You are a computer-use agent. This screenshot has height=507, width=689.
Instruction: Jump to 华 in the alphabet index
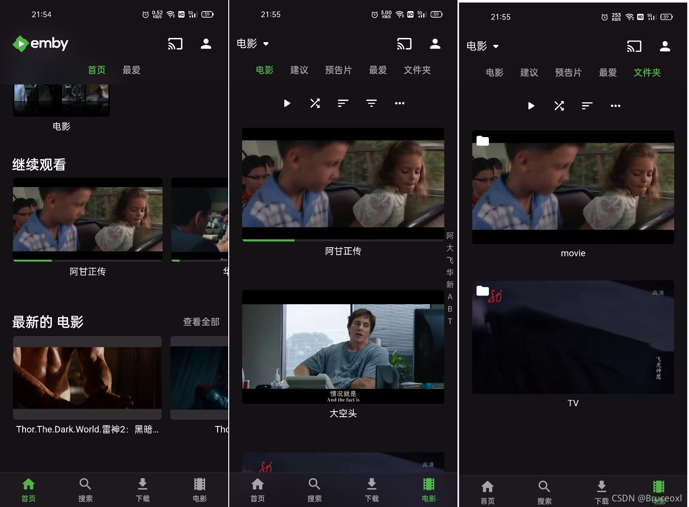450,272
